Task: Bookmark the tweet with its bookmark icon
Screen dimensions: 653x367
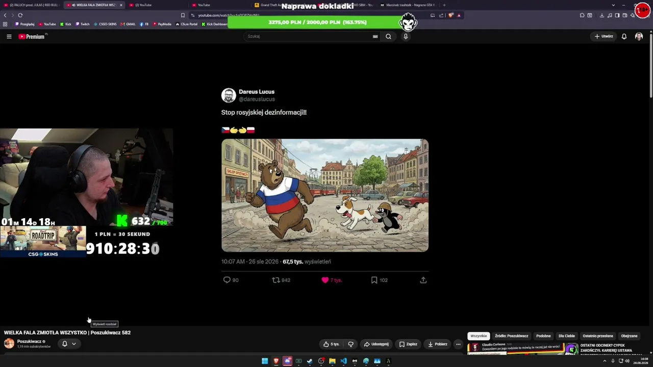Action: (x=374, y=280)
